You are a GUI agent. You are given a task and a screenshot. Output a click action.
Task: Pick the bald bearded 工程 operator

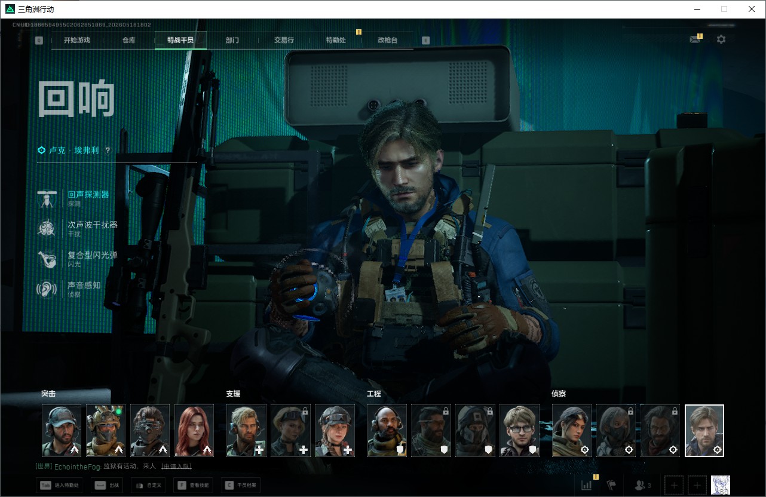click(387, 431)
